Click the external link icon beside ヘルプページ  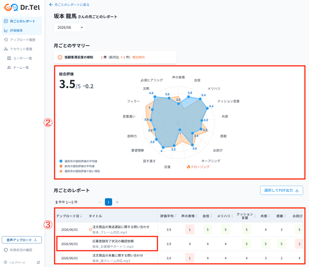tap(38, 262)
